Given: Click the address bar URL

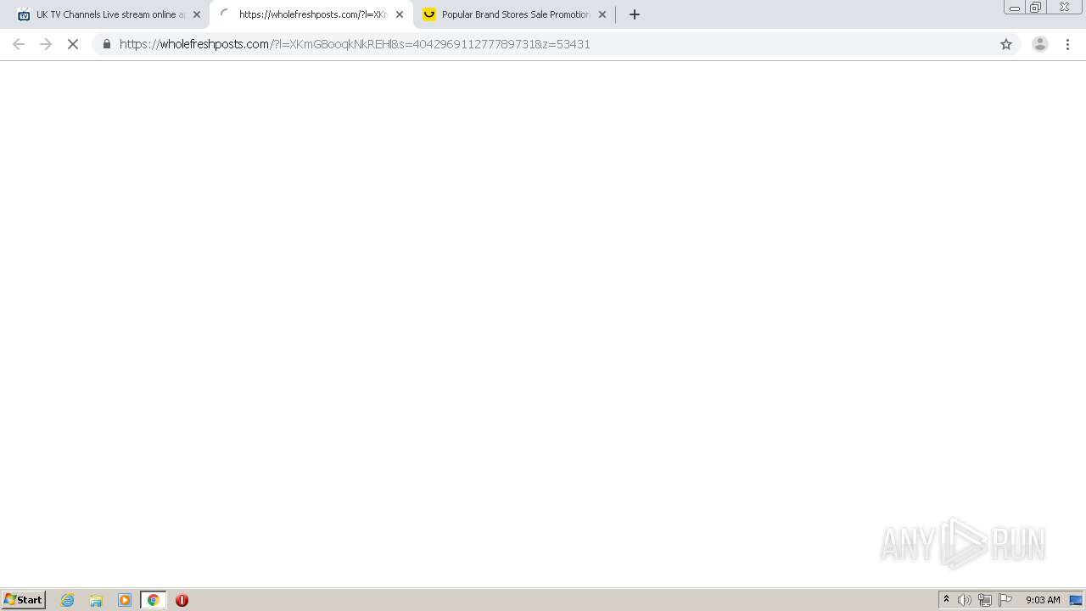Looking at the screenshot, I should click(x=355, y=44).
